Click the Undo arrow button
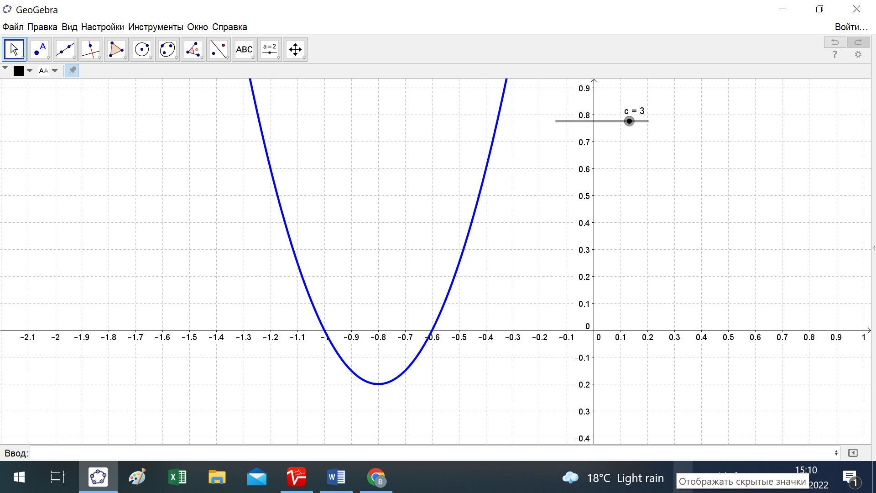Viewport: 876px width, 493px height. (x=835, y=42)
